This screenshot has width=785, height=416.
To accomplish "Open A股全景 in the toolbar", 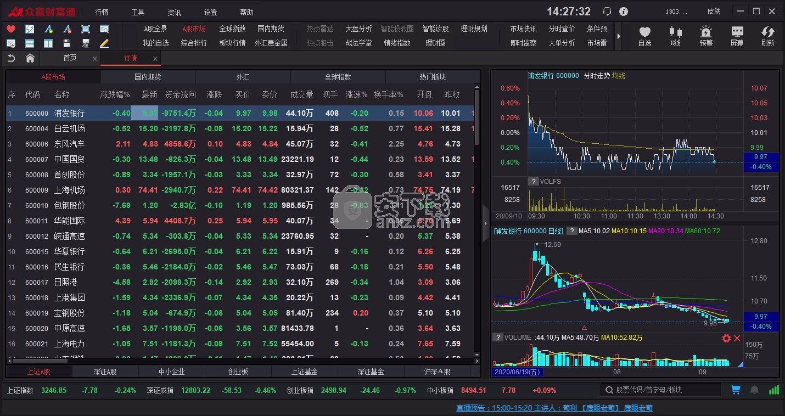I will click(x=156, y=29).
